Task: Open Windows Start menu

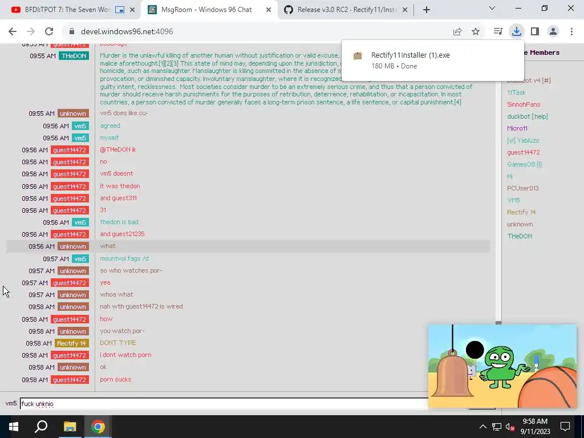Action: 14,427
